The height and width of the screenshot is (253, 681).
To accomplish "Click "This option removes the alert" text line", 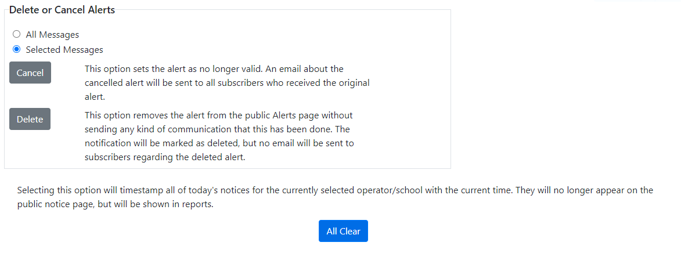I will [x=218, y=115].
